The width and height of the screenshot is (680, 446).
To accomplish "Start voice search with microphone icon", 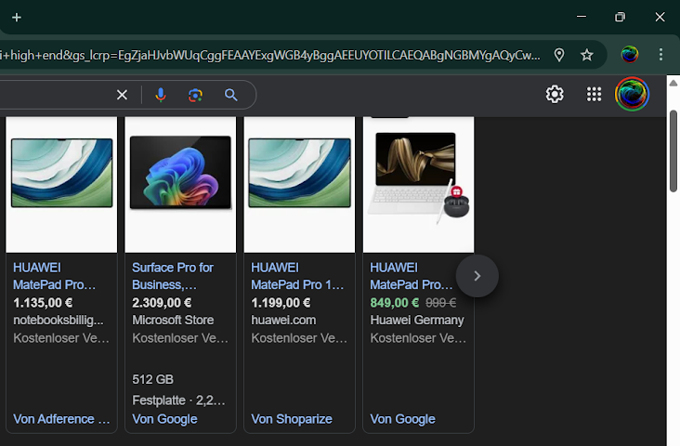I will 161,95.
